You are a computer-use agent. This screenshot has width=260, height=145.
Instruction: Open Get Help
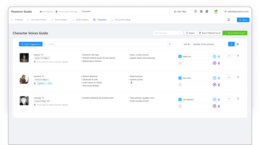(x=180, y=11)
